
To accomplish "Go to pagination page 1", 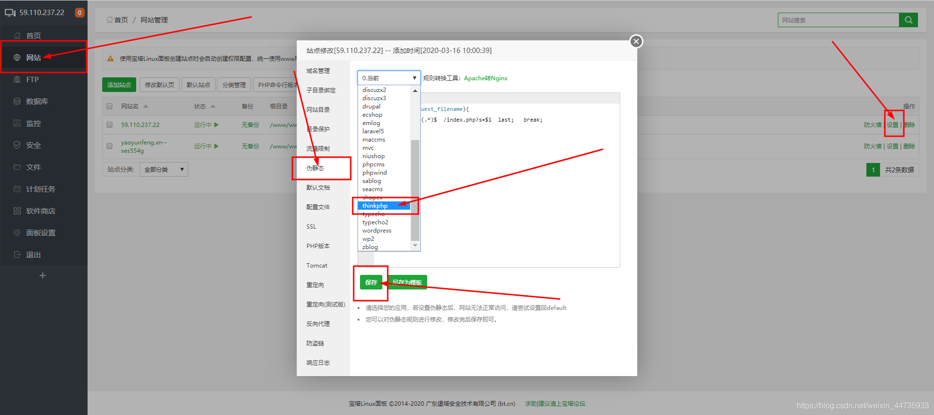I will pos(873,170).
